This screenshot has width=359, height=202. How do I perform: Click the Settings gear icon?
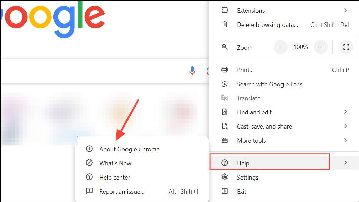point(225,177)
